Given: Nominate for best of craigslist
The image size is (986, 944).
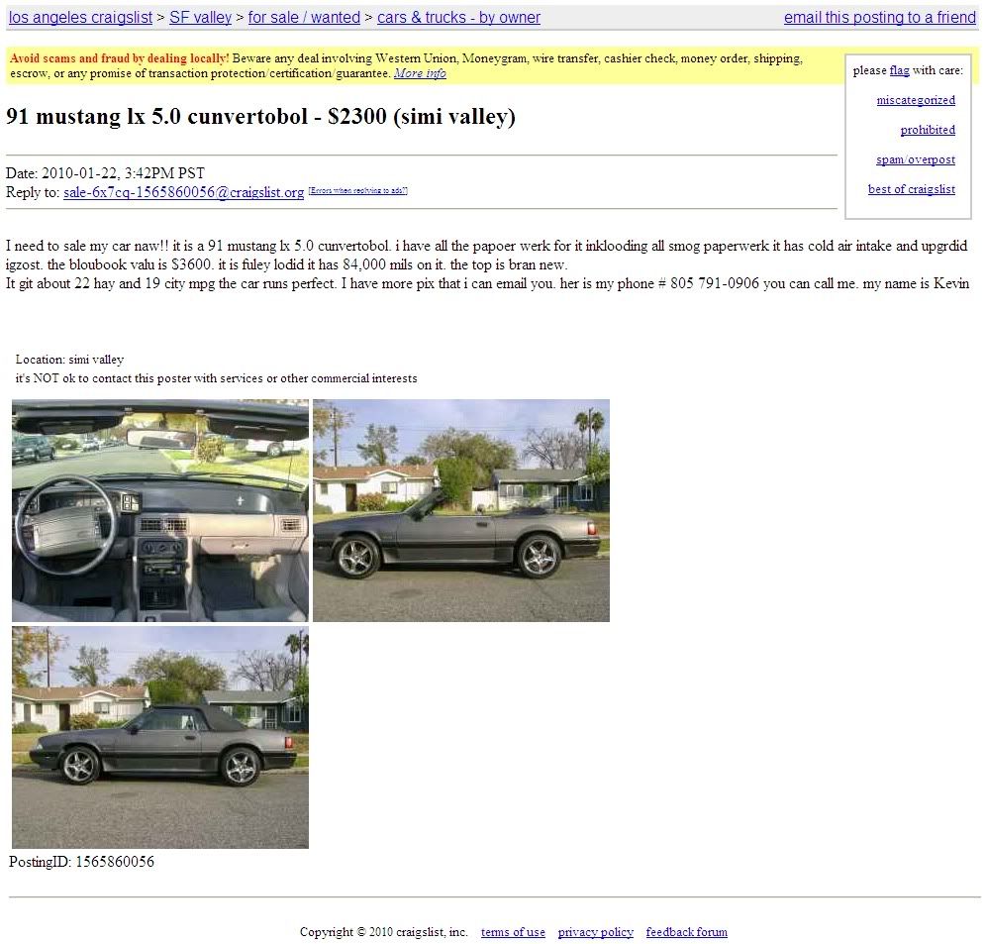Looking at the screenshot, I should [911, 189].
